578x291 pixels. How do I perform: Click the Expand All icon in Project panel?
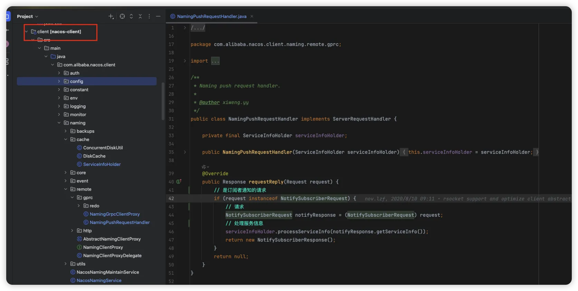[x=131, y=16]
